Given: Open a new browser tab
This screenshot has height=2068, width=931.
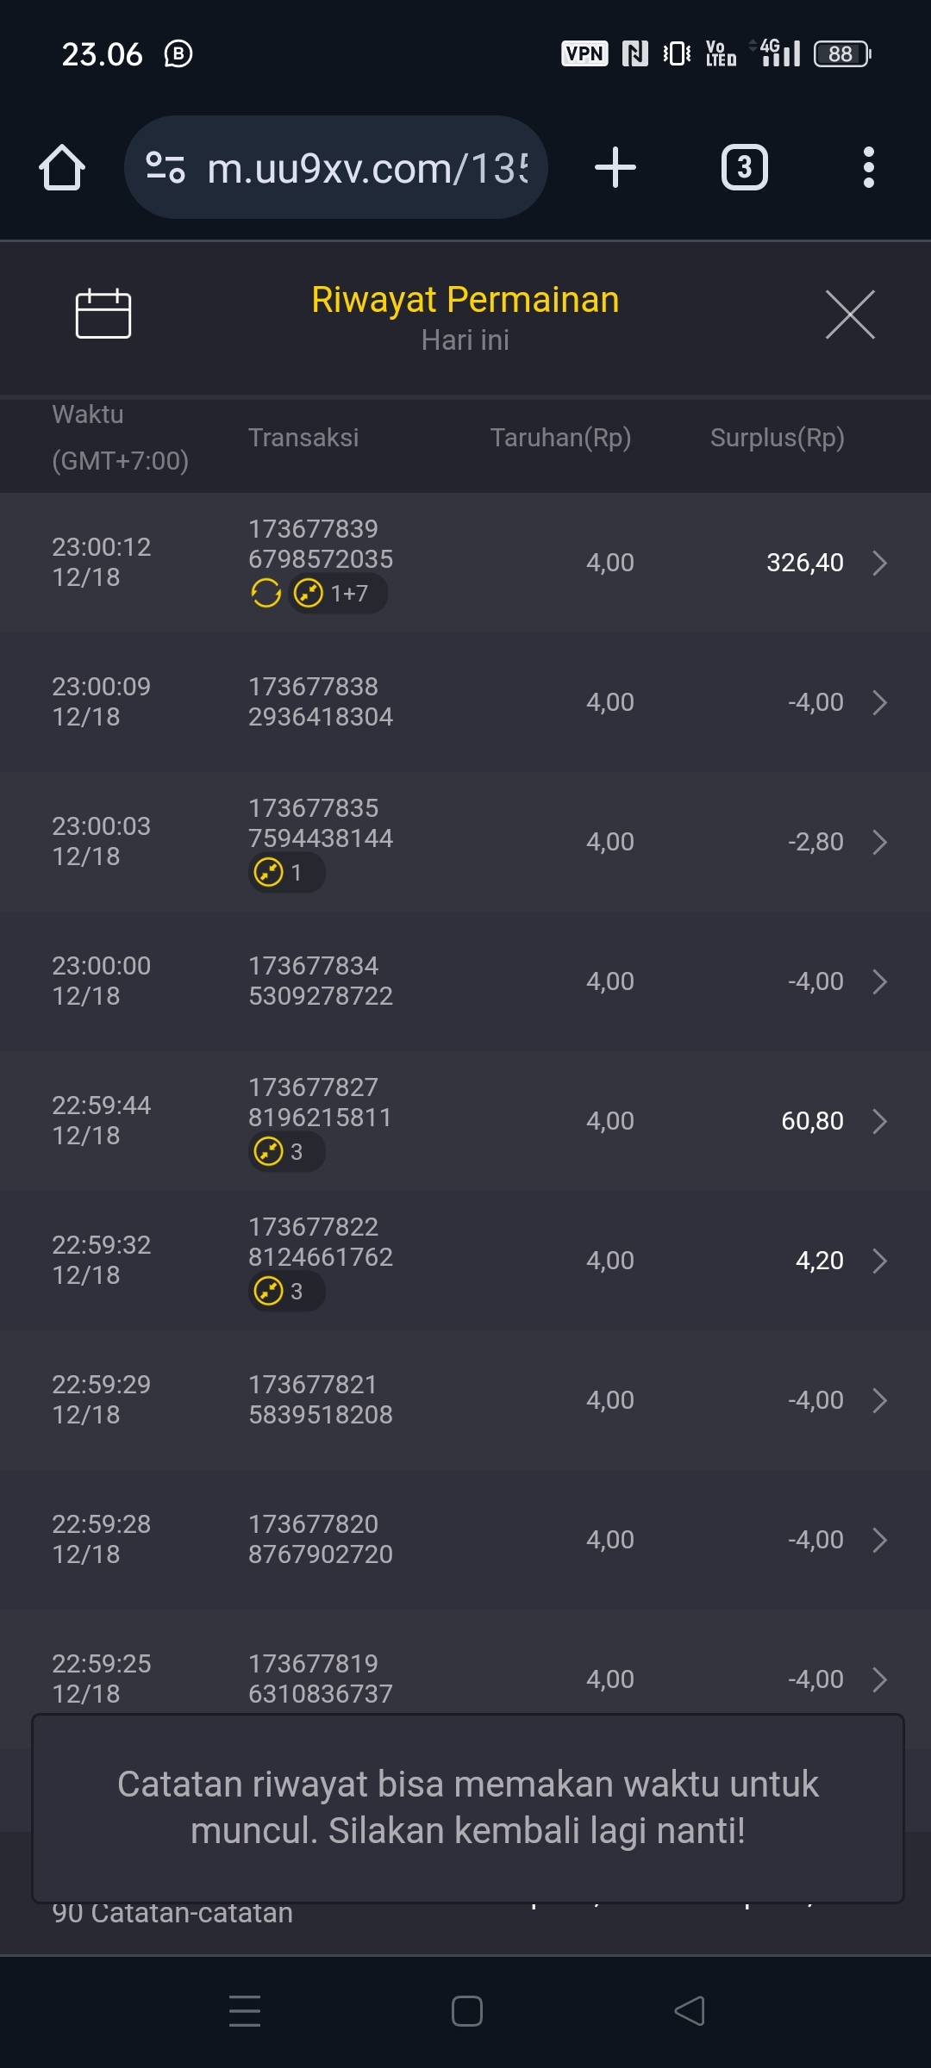Looking at the screenshot, I should click(x=615, y=167).
